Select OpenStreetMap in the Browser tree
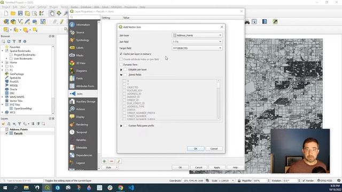Screen dimensions: 342x192 pyautogui.click(x=23, y=109)
